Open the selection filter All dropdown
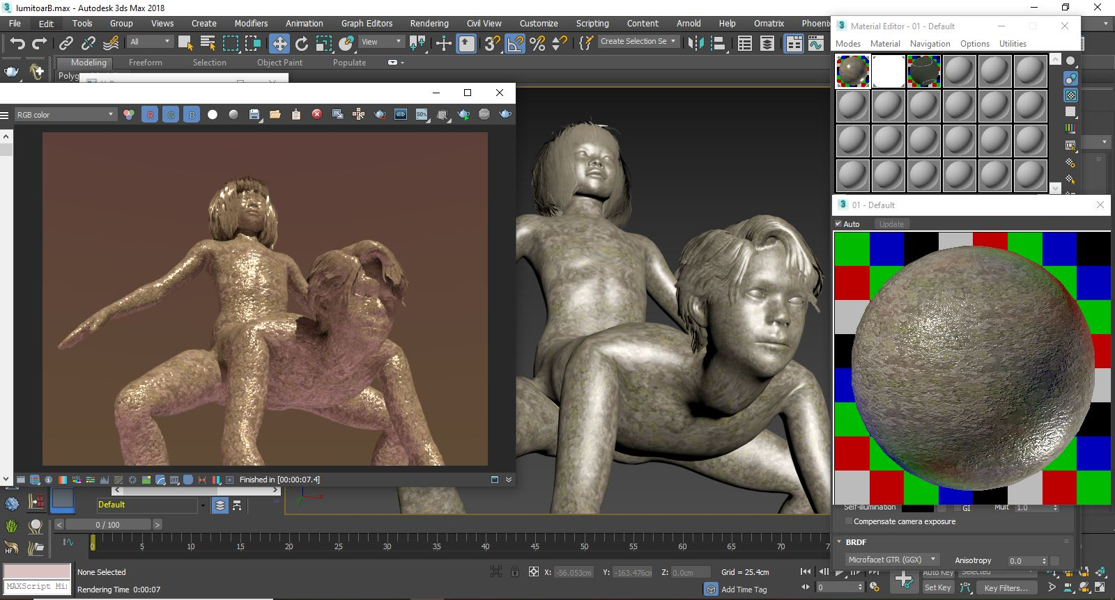This screenshot has width=1115, height=600. tap(150, 42)
